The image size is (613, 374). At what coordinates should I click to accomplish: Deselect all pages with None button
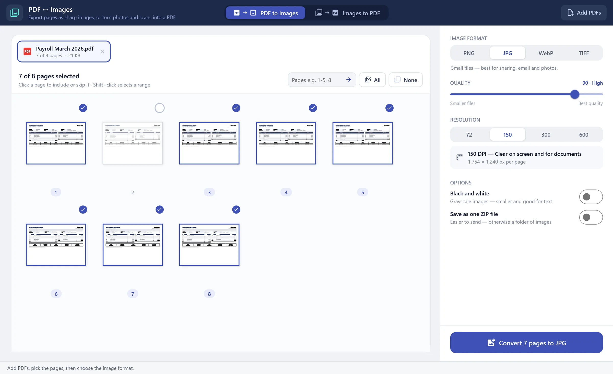tap(406, 80)
